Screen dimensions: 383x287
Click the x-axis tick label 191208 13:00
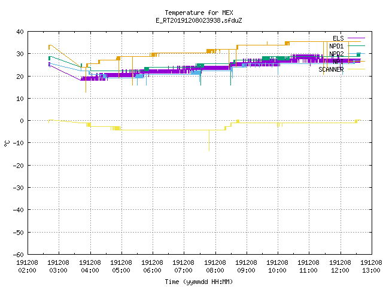371,267
